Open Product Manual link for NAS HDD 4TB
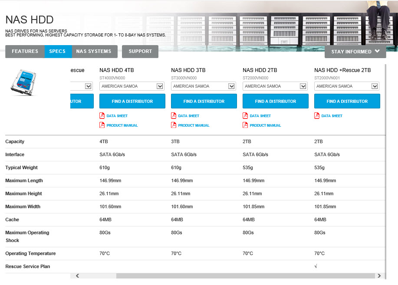Image resolution: width=398 pixels, height=285 pixels. [122, 125]
